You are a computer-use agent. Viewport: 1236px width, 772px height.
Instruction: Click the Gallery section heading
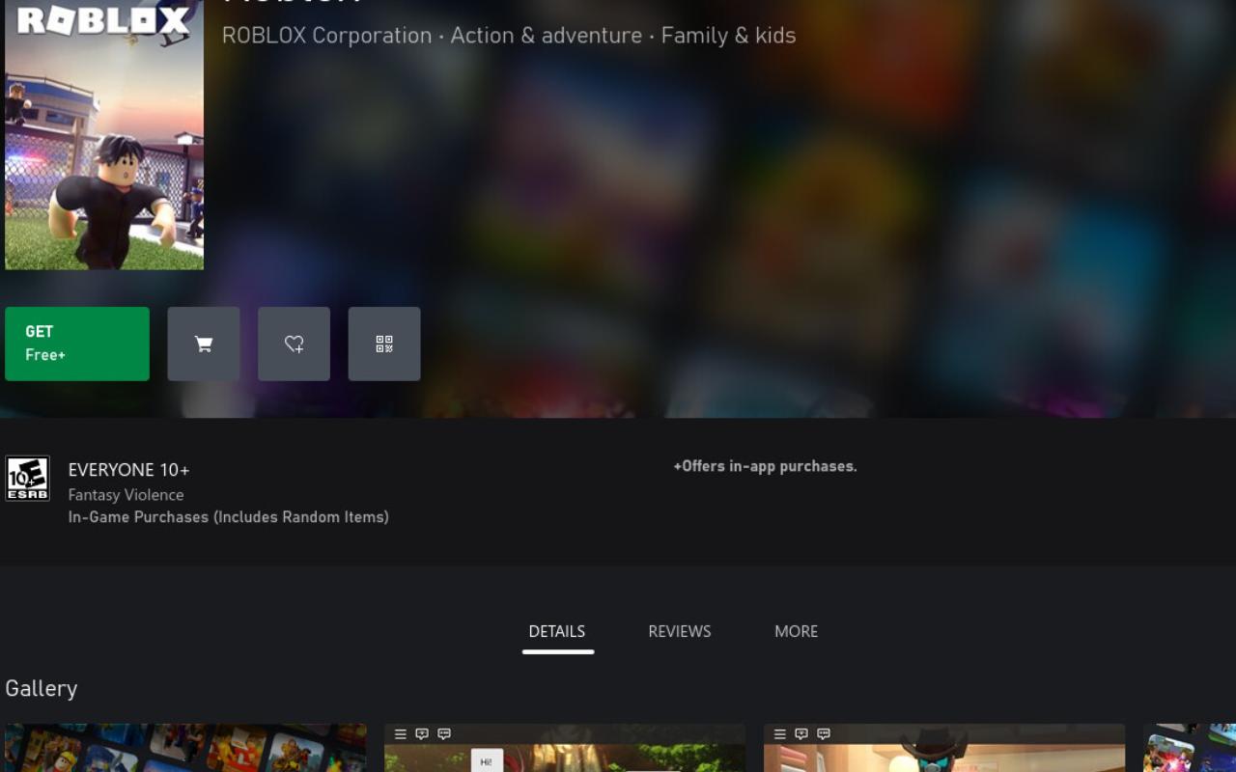pyautogui.click(x=42, y=688)
